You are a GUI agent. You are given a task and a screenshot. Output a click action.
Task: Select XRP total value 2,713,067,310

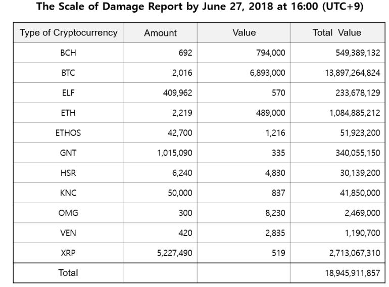pyautogui.click(x=351, y=253)
